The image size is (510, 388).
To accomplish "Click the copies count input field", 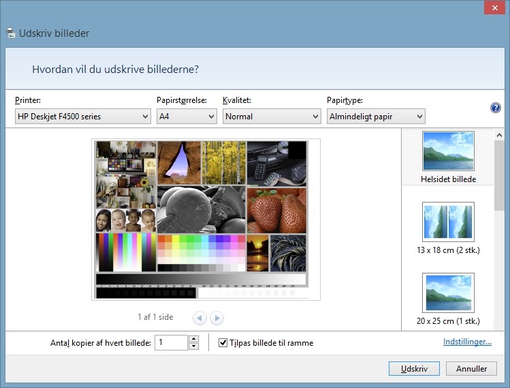I will click(172, 343).
